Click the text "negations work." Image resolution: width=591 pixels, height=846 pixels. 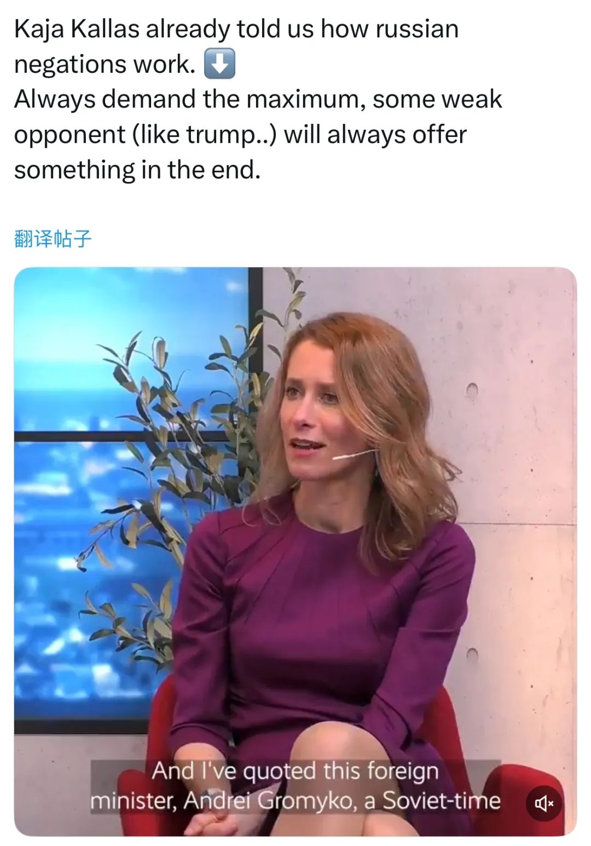(x=105, y=65)
